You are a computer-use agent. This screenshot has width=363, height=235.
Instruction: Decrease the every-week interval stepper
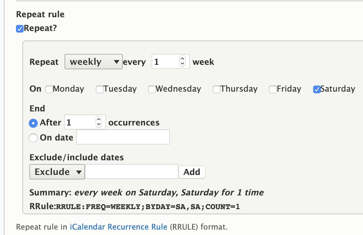click(182, 64)
